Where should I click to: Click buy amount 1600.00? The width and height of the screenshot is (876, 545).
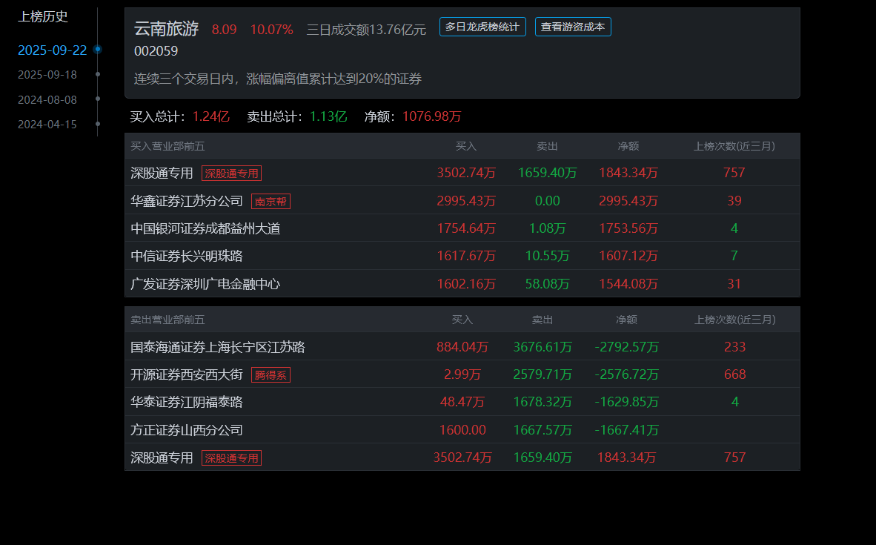pos(462,430)
